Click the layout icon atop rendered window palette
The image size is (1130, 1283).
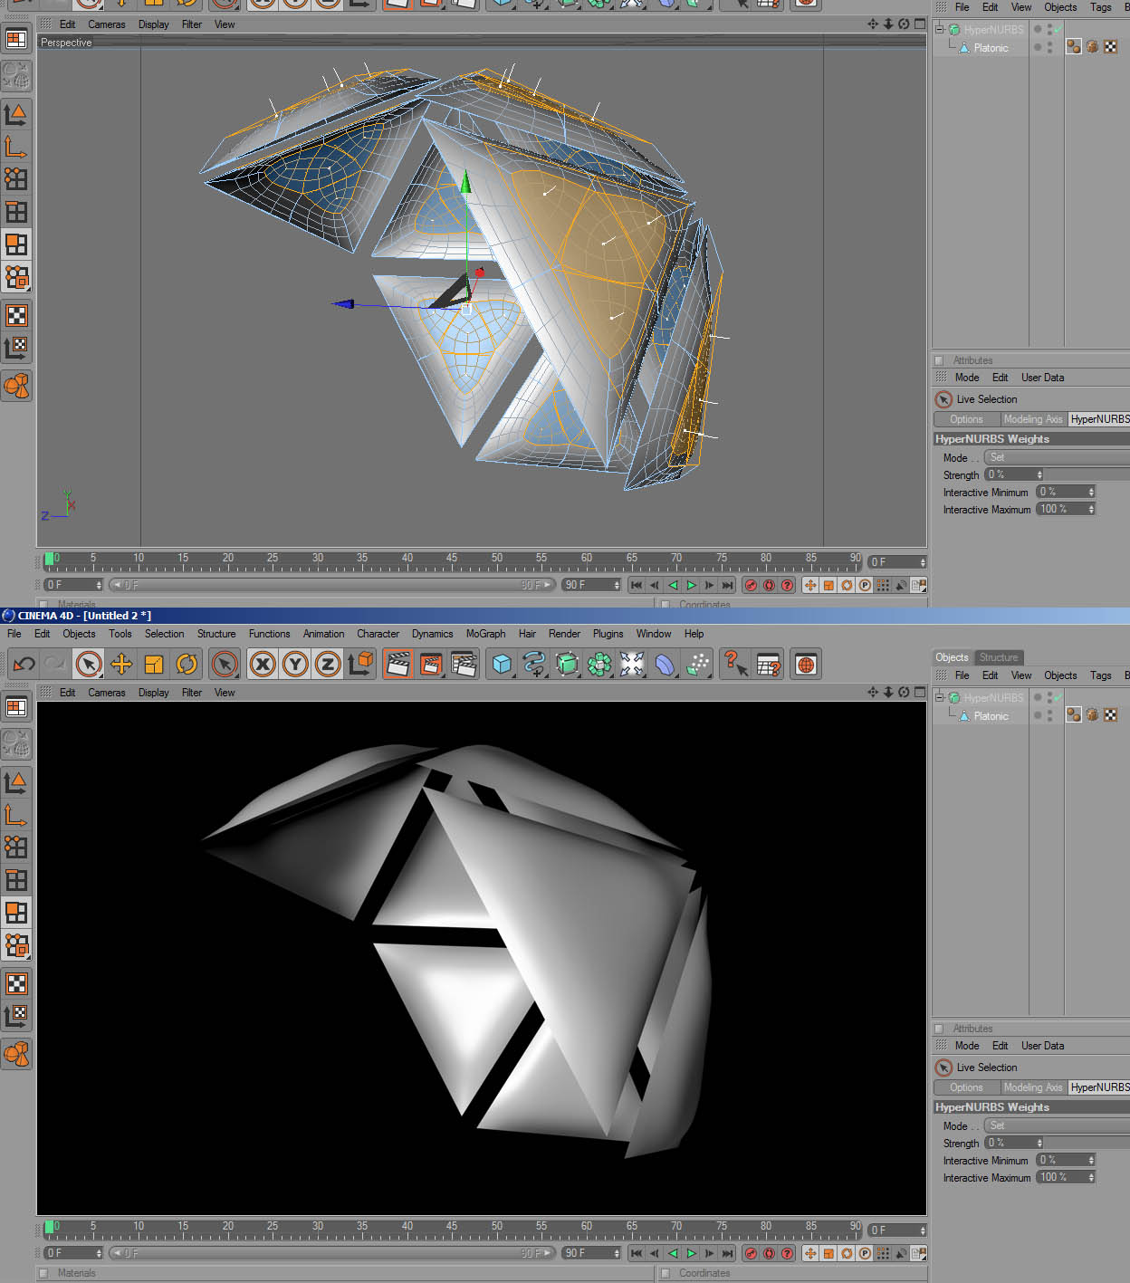point(16,708)
